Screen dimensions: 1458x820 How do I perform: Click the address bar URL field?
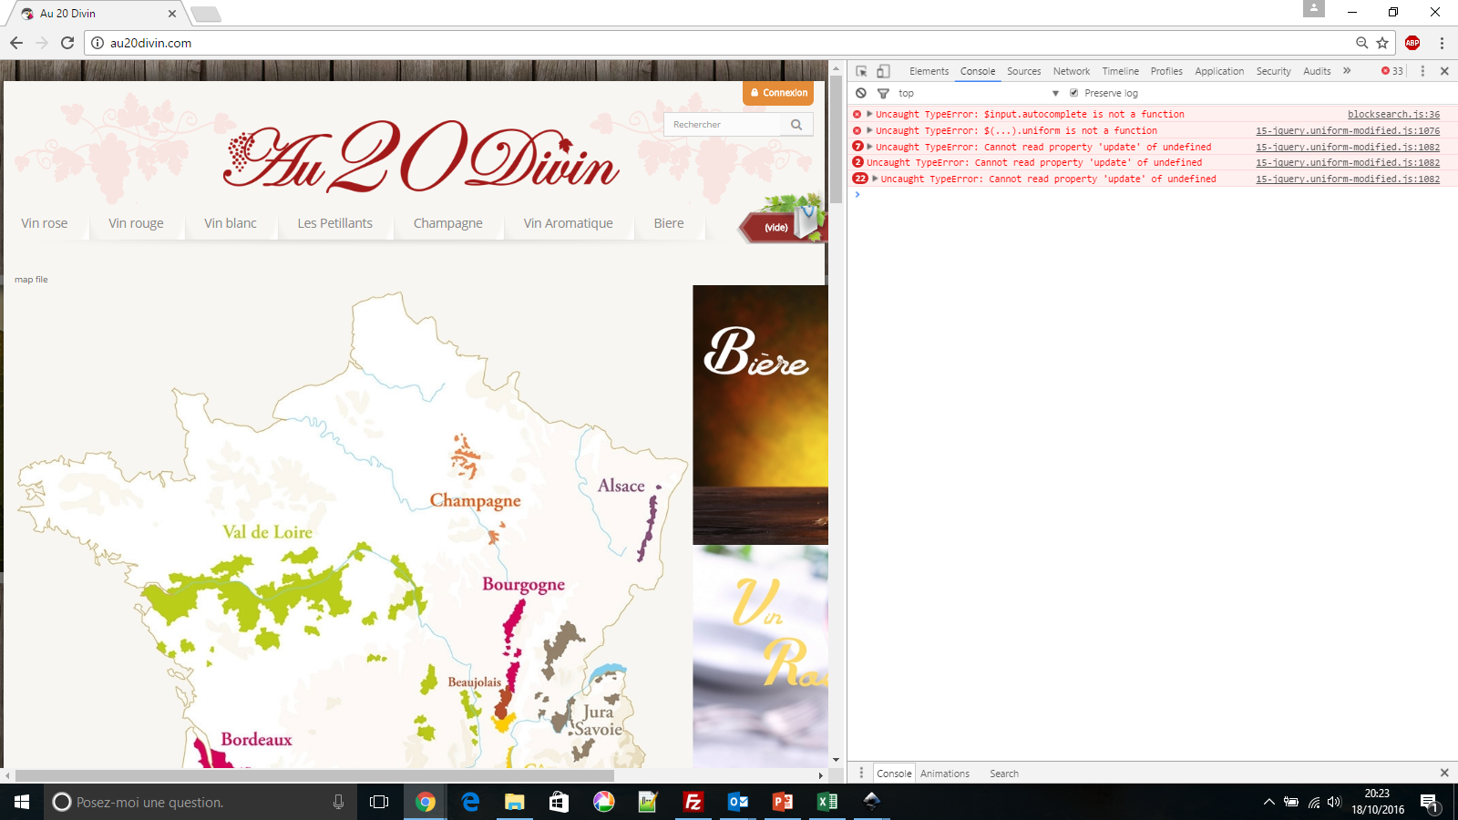720,43
